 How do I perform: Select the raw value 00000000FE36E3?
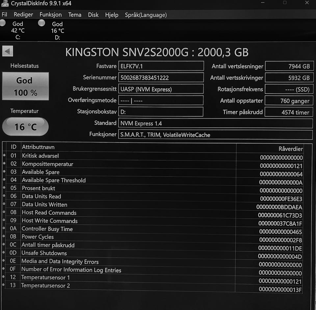[281, 199]
